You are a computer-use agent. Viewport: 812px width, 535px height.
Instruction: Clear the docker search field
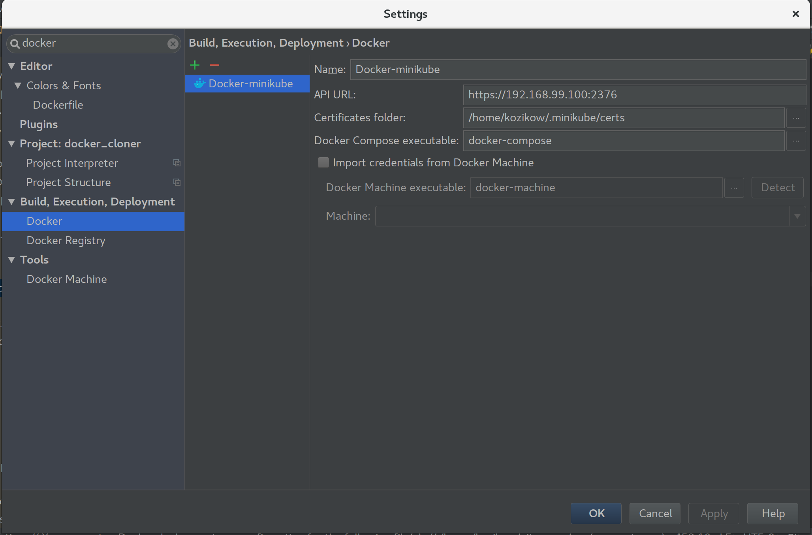click(173, 43)
